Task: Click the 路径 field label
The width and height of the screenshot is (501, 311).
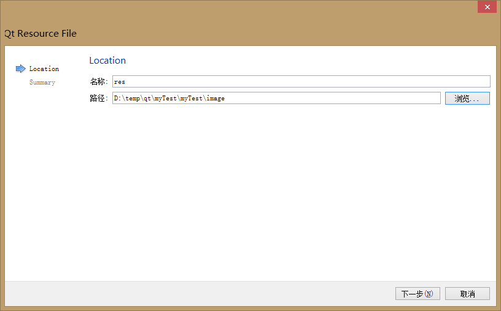Action: tap(98, 98)
